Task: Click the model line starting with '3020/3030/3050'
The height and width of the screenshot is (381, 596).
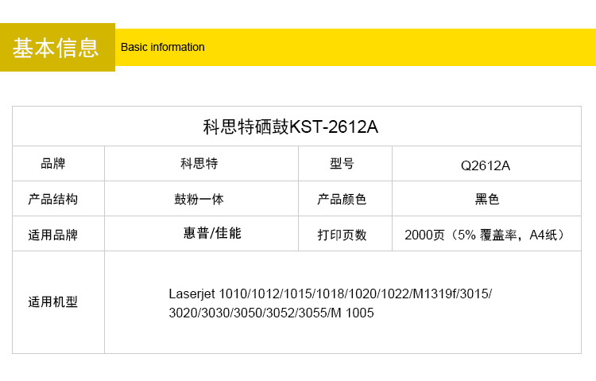Action: click(x=272, y=313)
